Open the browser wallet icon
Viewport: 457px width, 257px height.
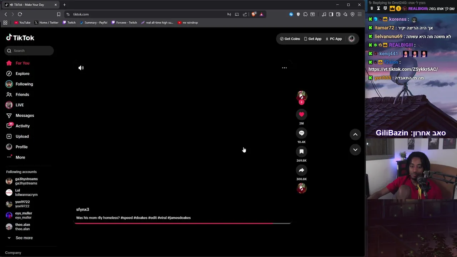(338, 14)
